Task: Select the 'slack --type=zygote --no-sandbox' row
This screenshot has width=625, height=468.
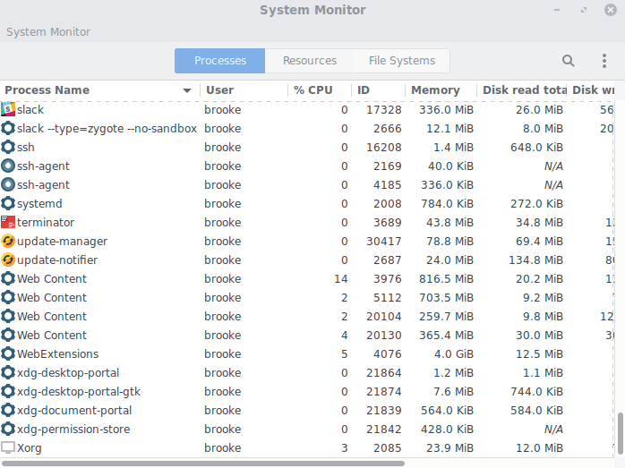Action: coord(307,128)
